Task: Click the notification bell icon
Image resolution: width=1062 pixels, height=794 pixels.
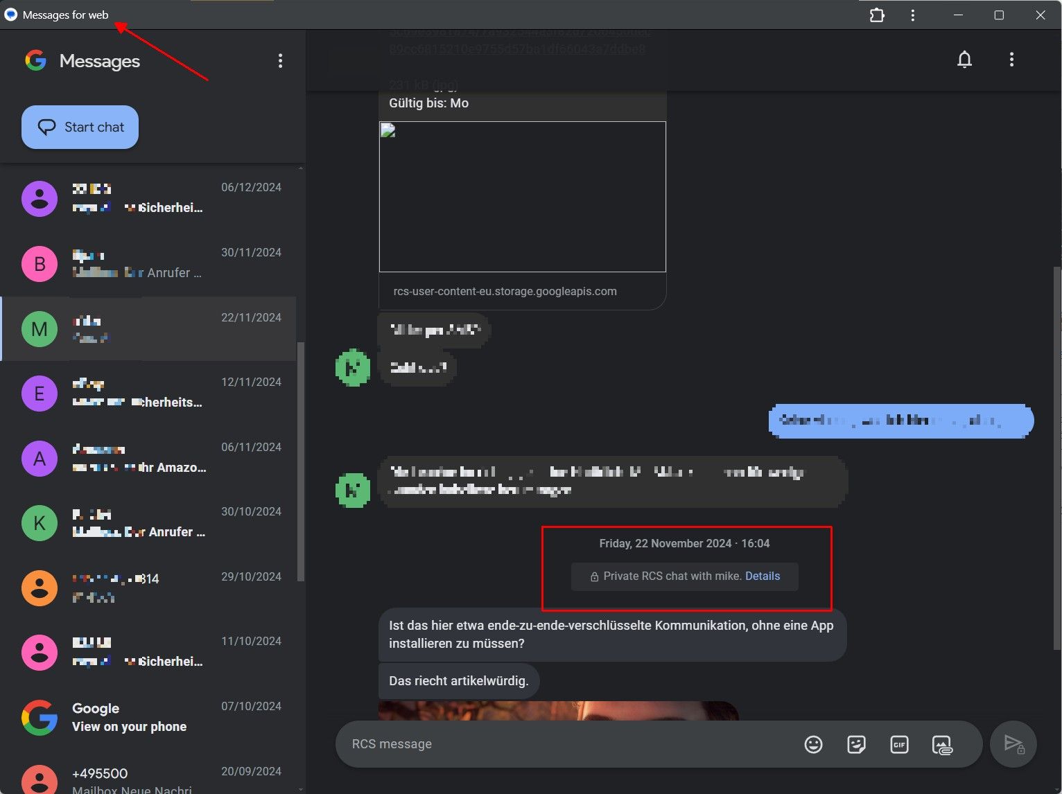Action: pos(964,60)
